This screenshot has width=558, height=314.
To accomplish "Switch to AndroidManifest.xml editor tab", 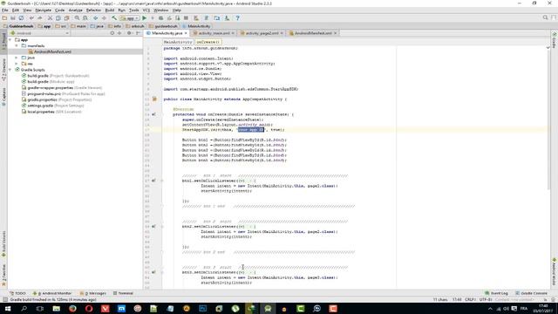I will click(x=313, y=33).
